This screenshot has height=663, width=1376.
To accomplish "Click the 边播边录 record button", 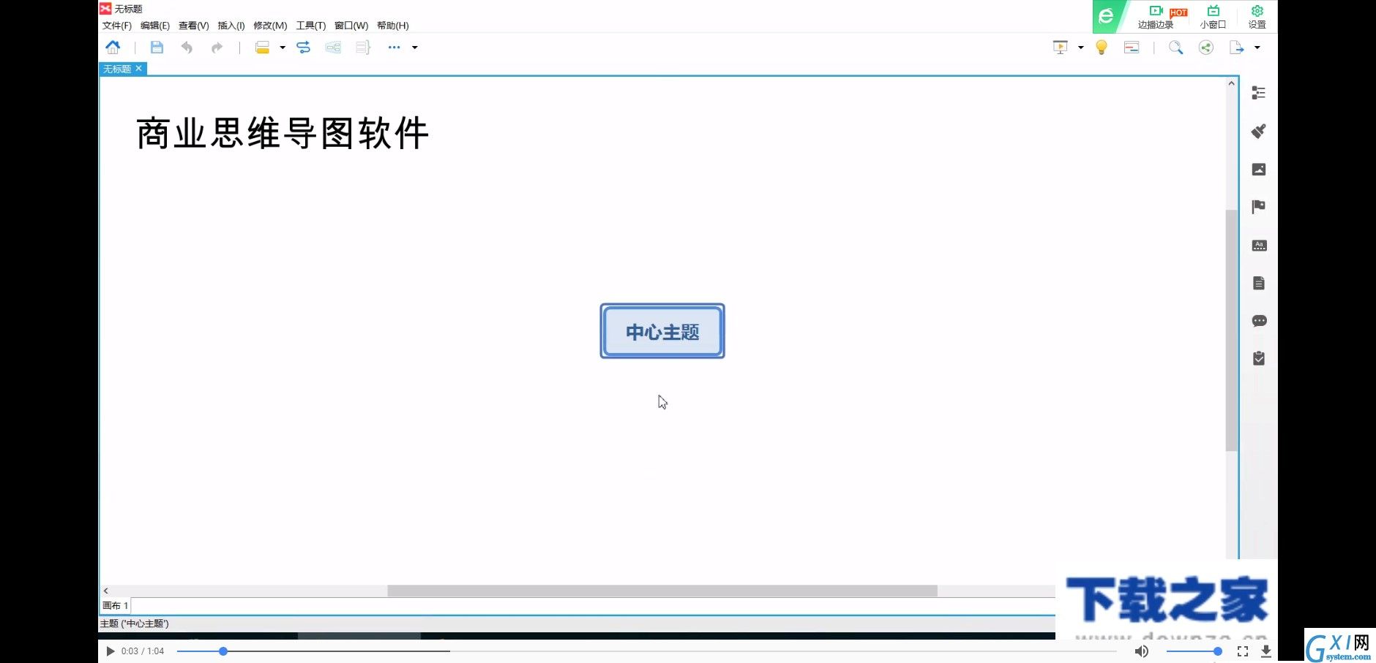I will 1156,17.
